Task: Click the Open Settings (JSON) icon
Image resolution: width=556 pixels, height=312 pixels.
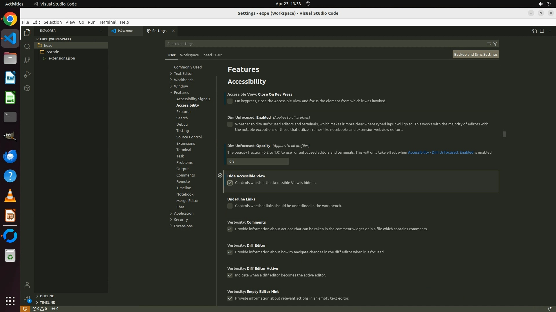Action: pos(534,31)
